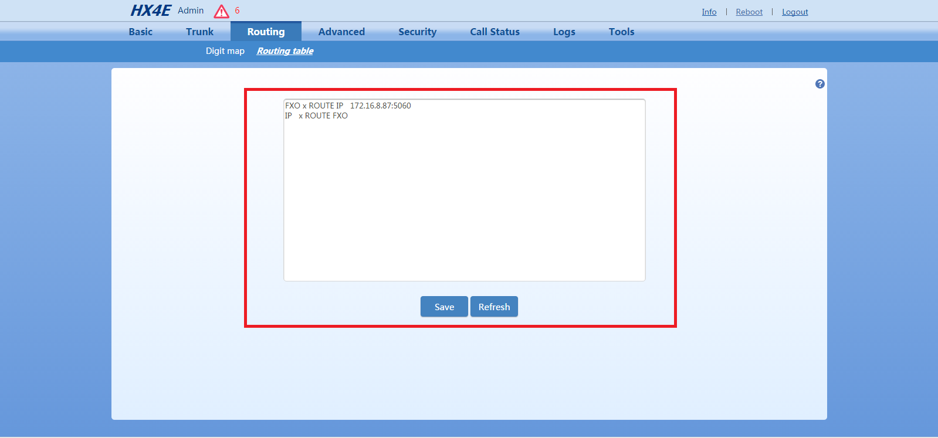Click the Reboot link
This screenshot has width=938, height=438.
point(749,12)
